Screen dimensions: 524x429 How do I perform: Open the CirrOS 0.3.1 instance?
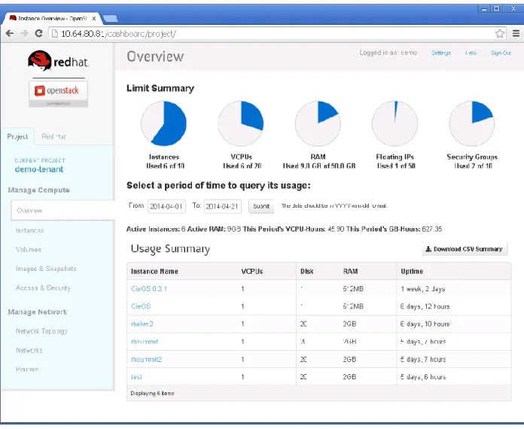pos(149,289)
